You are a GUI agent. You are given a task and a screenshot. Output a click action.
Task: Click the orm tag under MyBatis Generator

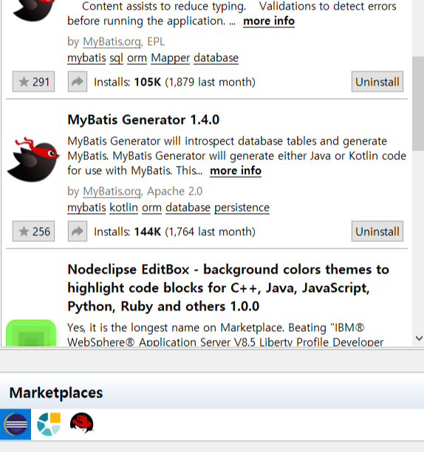(151, 207)
